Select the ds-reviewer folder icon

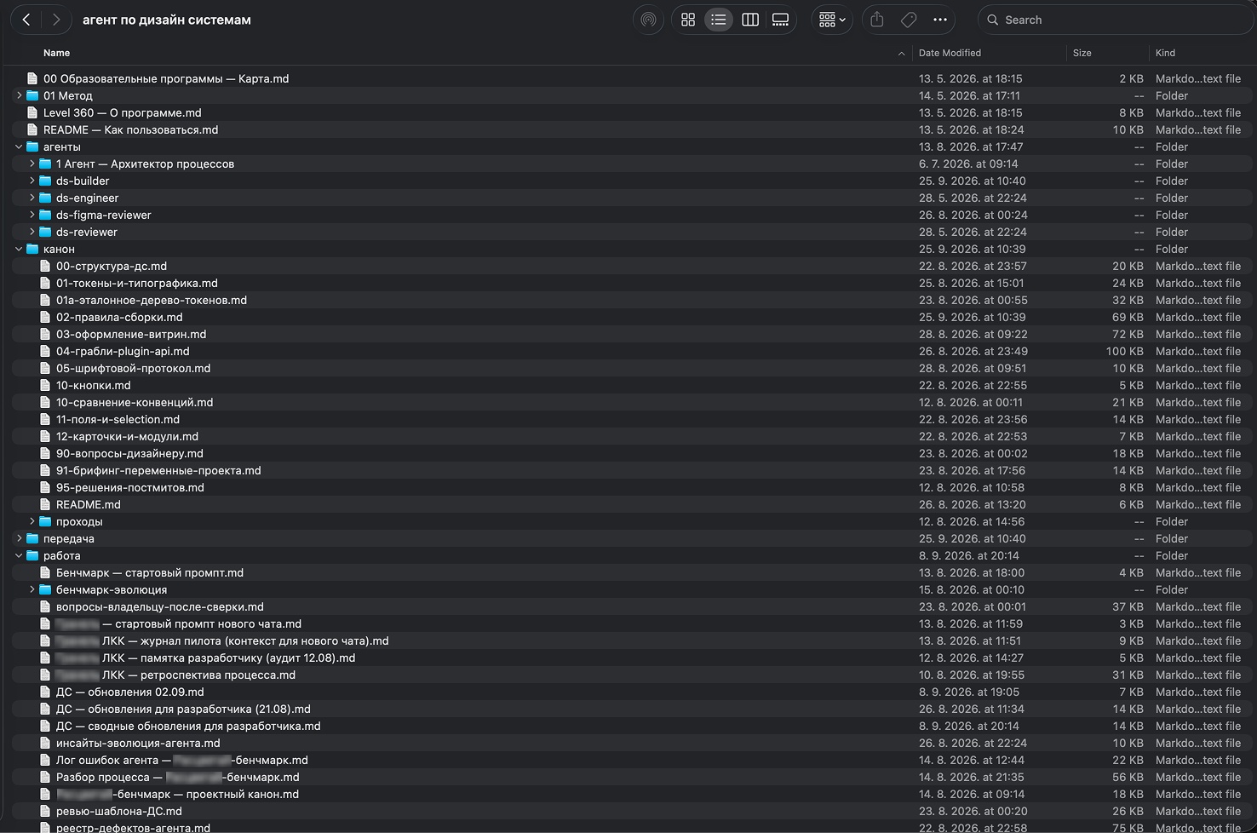(45, 232)
